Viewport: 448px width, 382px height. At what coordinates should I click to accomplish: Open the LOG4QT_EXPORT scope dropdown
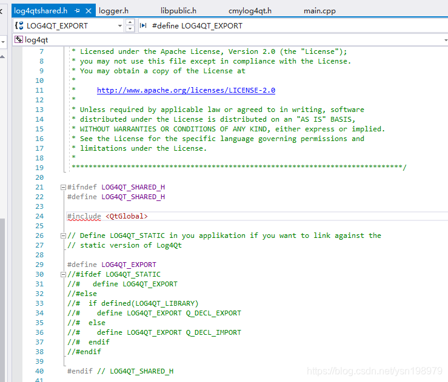(x=119, y=25)
